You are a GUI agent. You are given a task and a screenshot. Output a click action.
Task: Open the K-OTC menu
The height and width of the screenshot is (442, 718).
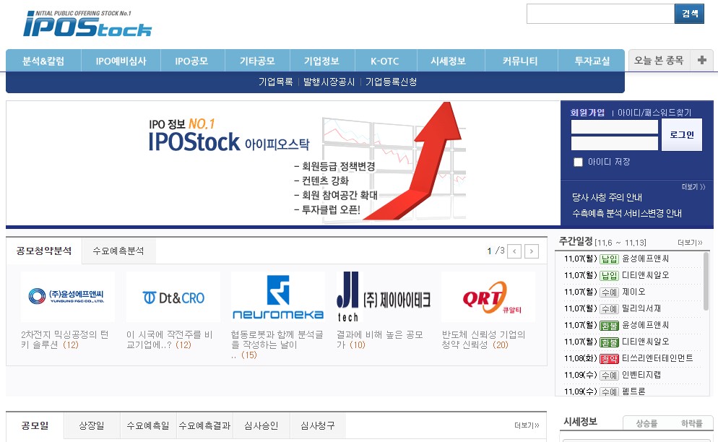[384, 61]
